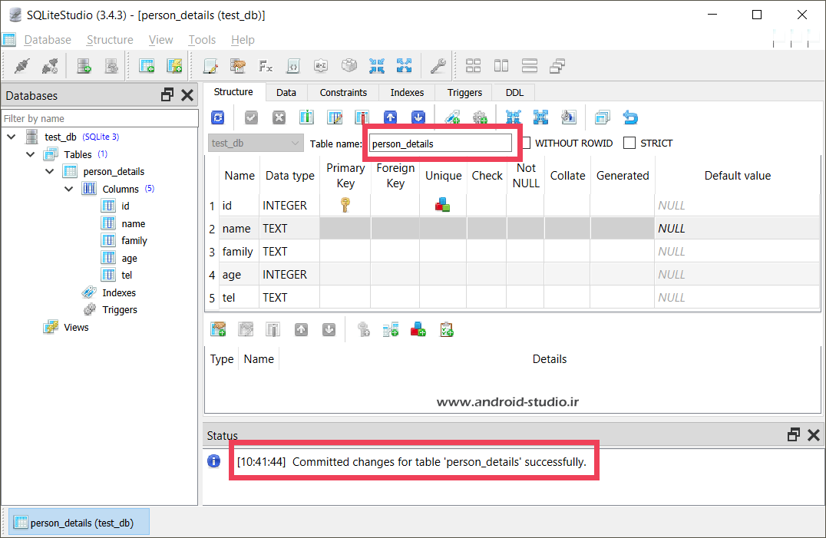Viewport: 826px width, 538px height.
Task: Click the Create new view lightning icon
Action: [174, 66]
